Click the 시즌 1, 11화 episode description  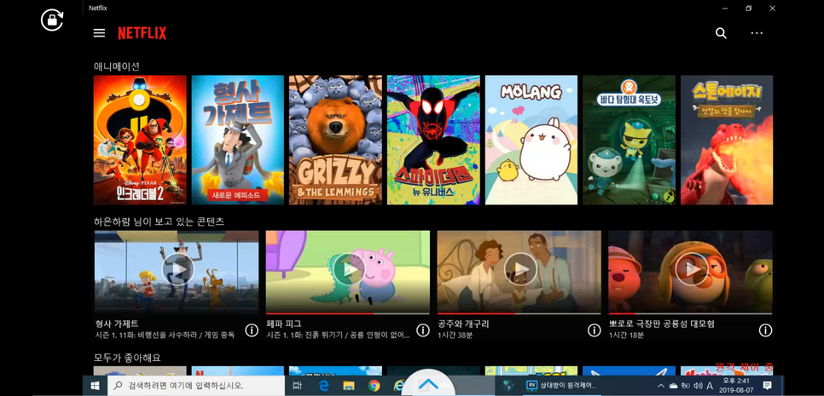[x=165, y=335]
